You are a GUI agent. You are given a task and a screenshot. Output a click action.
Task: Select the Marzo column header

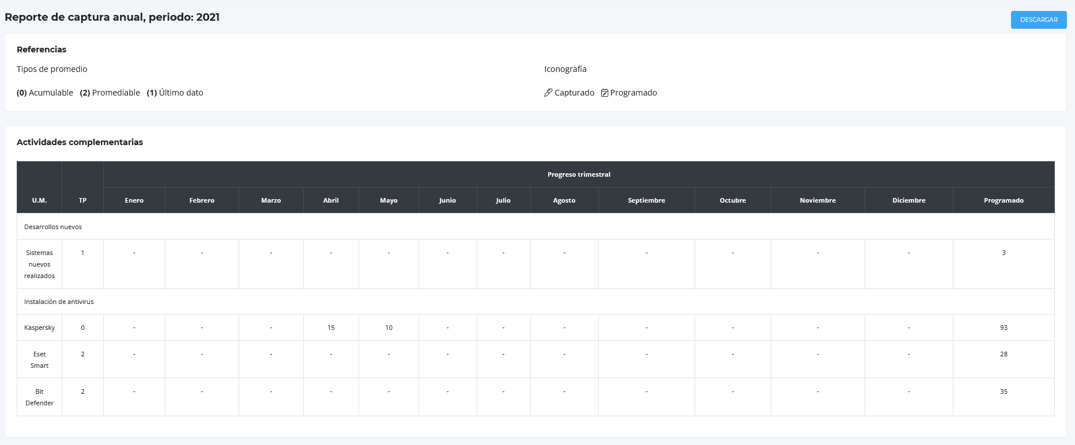271,200
